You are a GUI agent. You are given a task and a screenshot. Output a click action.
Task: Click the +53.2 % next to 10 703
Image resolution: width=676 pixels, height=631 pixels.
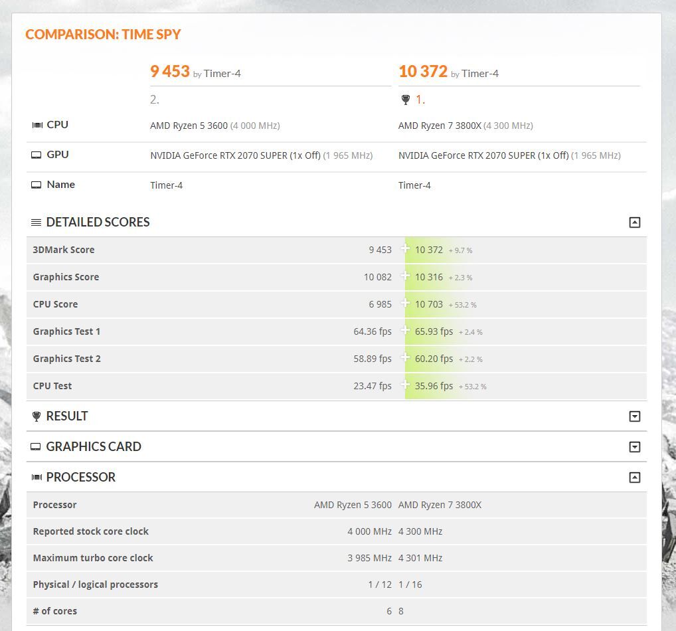point(463,305)
